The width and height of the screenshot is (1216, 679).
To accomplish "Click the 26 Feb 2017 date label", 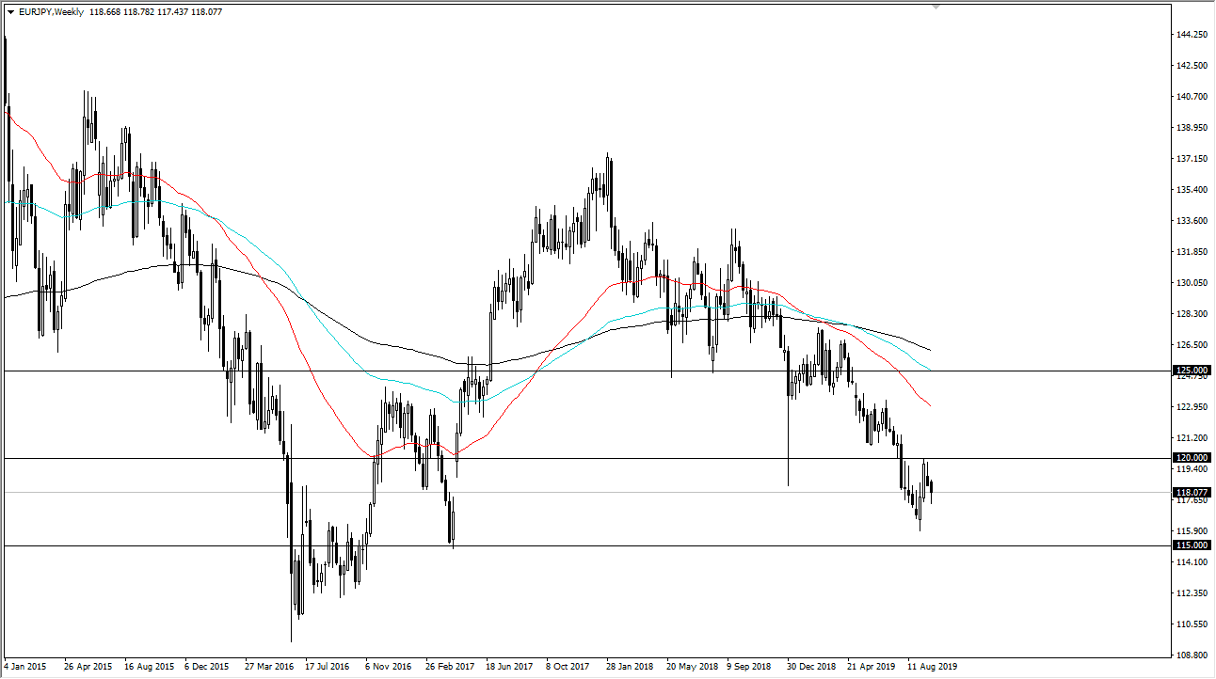I will tap(449, 666).
